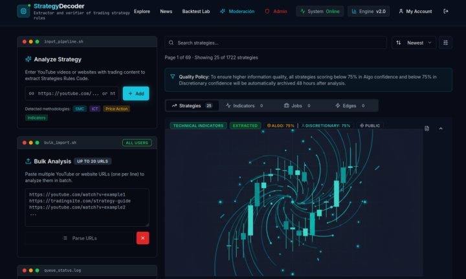Click yellow dot on queue_status.log panel
This screenshot has width=466, height=279.
coord(30,271)
